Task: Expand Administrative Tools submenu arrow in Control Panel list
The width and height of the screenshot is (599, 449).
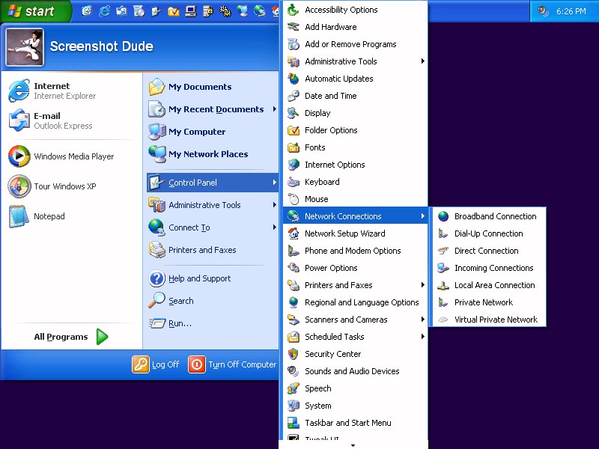Action: [423, 61]
